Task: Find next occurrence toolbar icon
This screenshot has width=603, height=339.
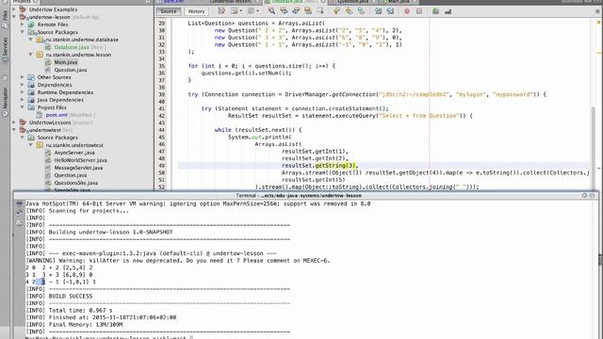Action: pyautogui.click(x=296, y=11)
